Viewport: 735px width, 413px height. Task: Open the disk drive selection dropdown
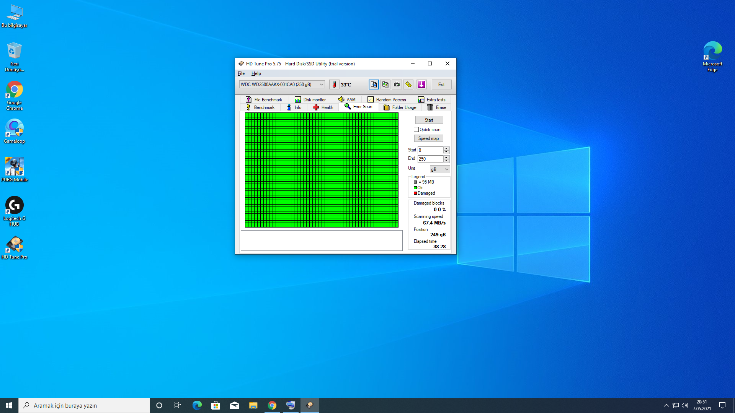(x=322, y=85)
